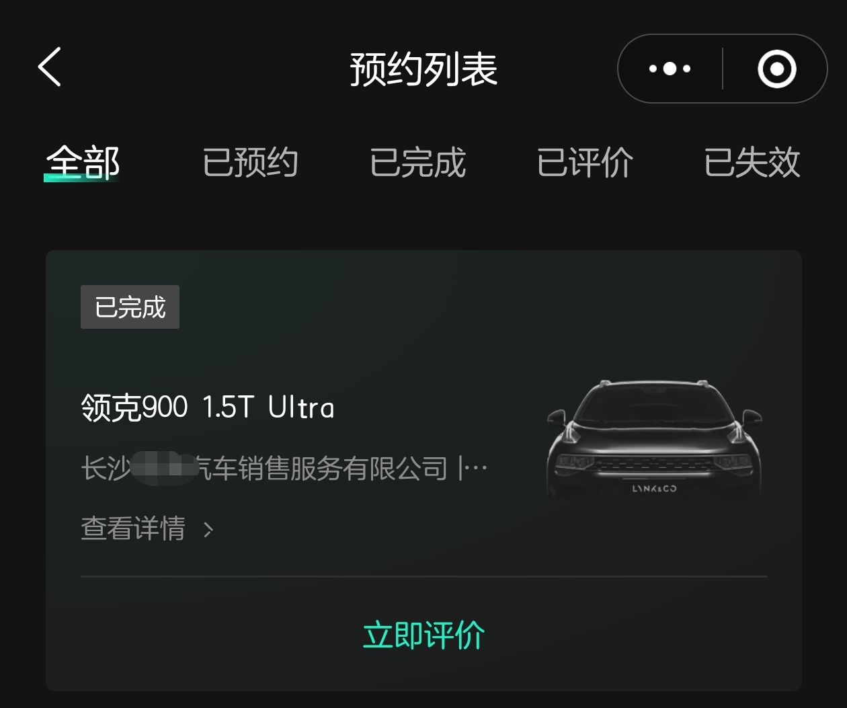Image resolution: width=847 pixels, height=708 pixels.
Task: Tap the 立即评价 button
Action: click(424, 635)
